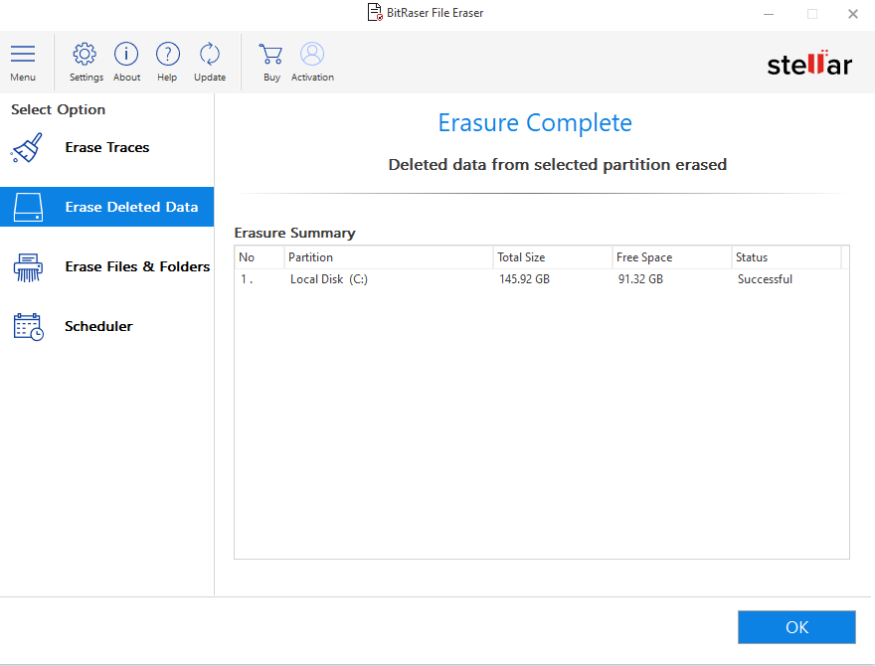
Task: Click the Erase Files & Folders shredder icon
Action: pos(28,267)
